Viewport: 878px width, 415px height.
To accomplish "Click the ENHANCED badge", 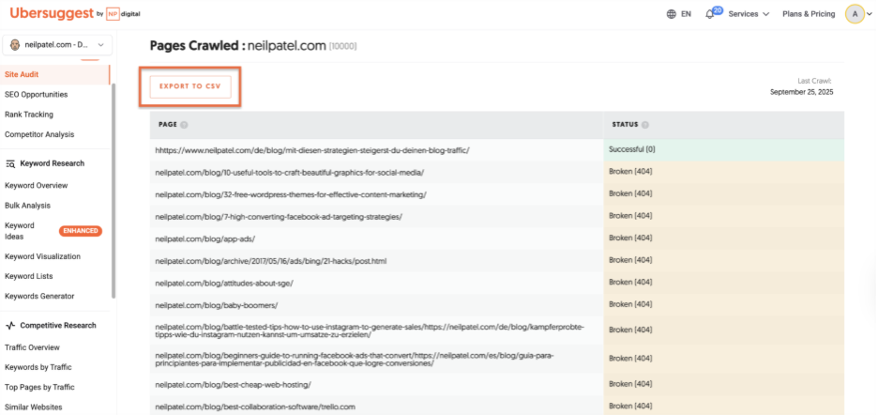I will (x=81, y=231).
